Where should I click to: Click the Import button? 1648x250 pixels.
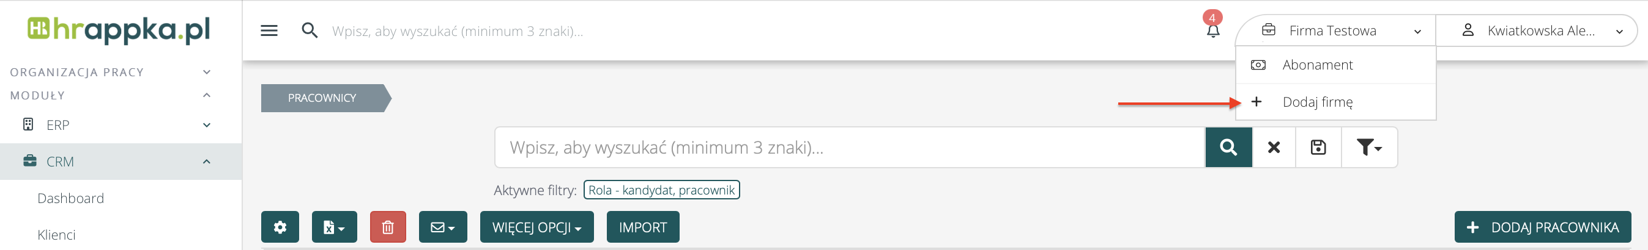point(642,227)
